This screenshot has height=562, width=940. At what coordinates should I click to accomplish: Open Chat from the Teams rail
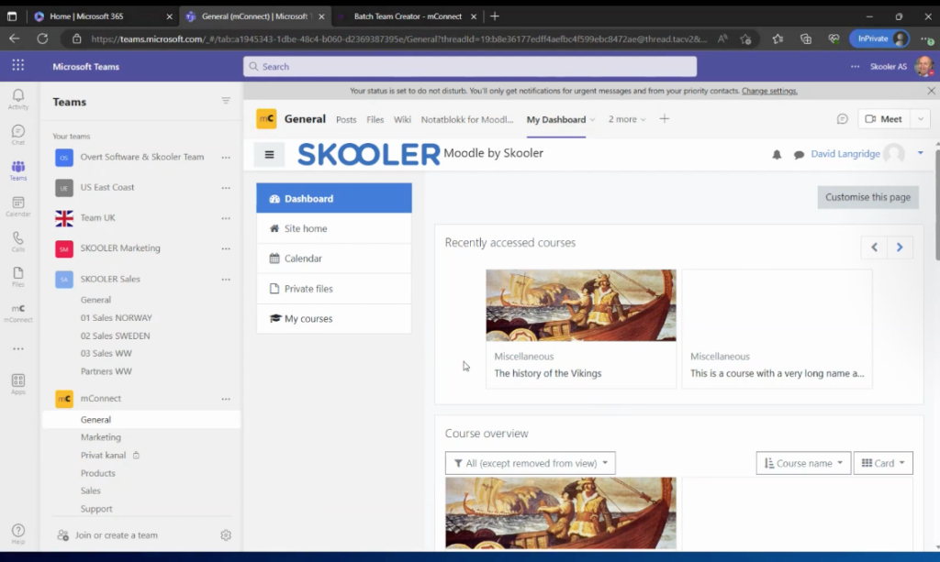click(x=17, y=132)
